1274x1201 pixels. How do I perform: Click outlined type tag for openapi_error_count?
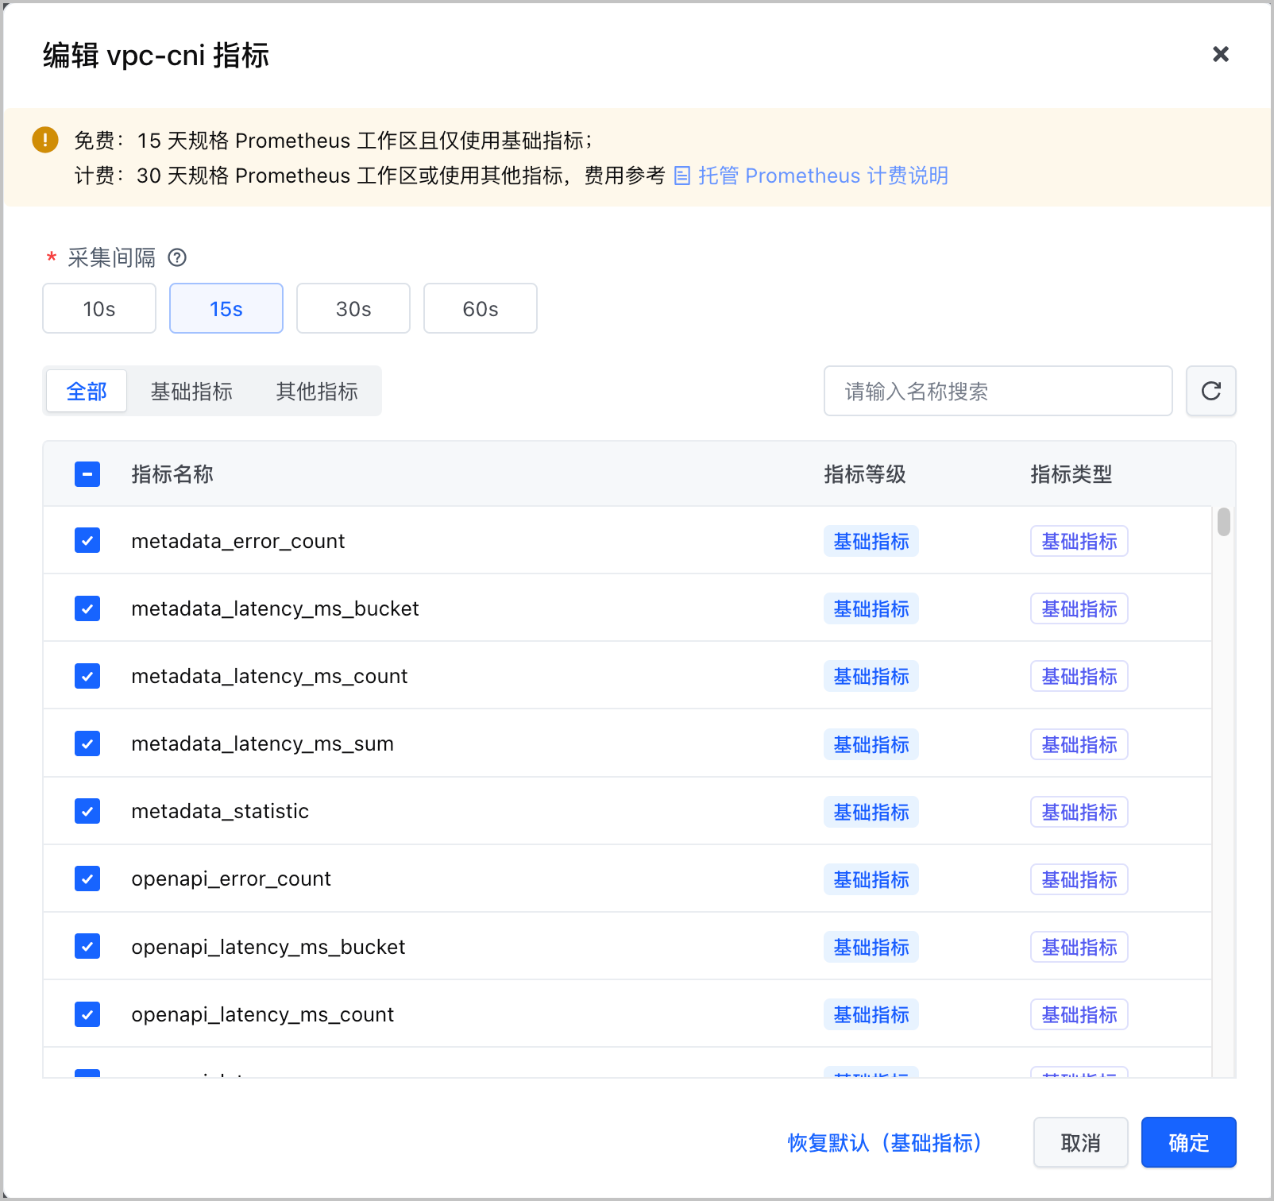[1079, 879]
